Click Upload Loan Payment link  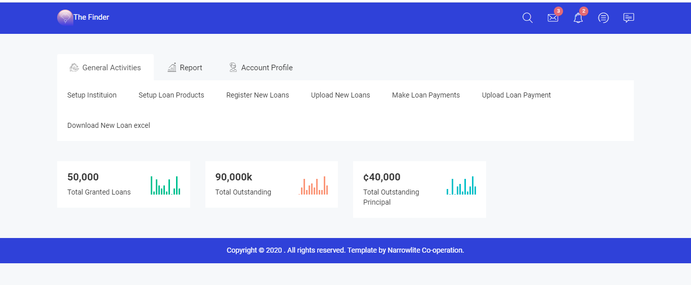click(516, 95)
